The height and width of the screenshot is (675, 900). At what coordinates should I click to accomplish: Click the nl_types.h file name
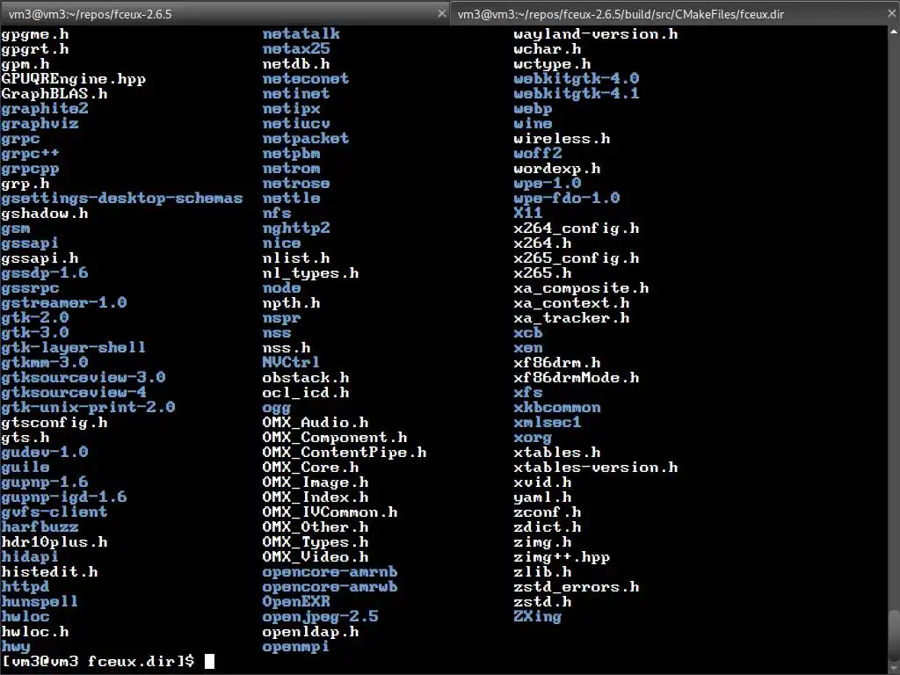310,272
